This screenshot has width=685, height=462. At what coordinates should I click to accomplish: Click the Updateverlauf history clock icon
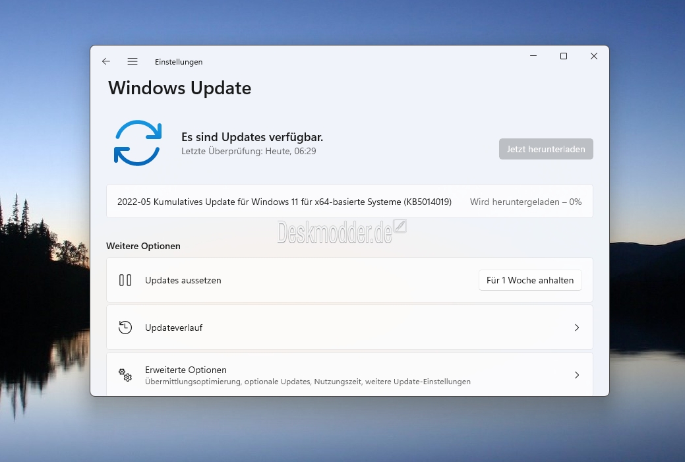point(125,328)
